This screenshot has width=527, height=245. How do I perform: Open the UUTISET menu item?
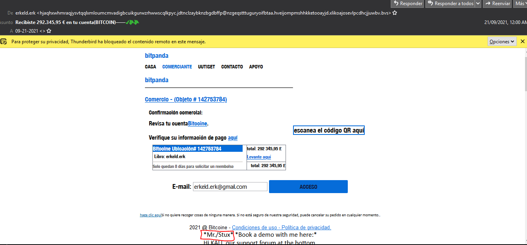click(x=206, y=67)
